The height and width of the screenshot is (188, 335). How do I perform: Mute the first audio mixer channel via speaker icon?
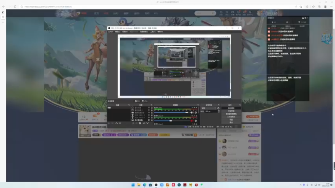(x=192, y=112)
